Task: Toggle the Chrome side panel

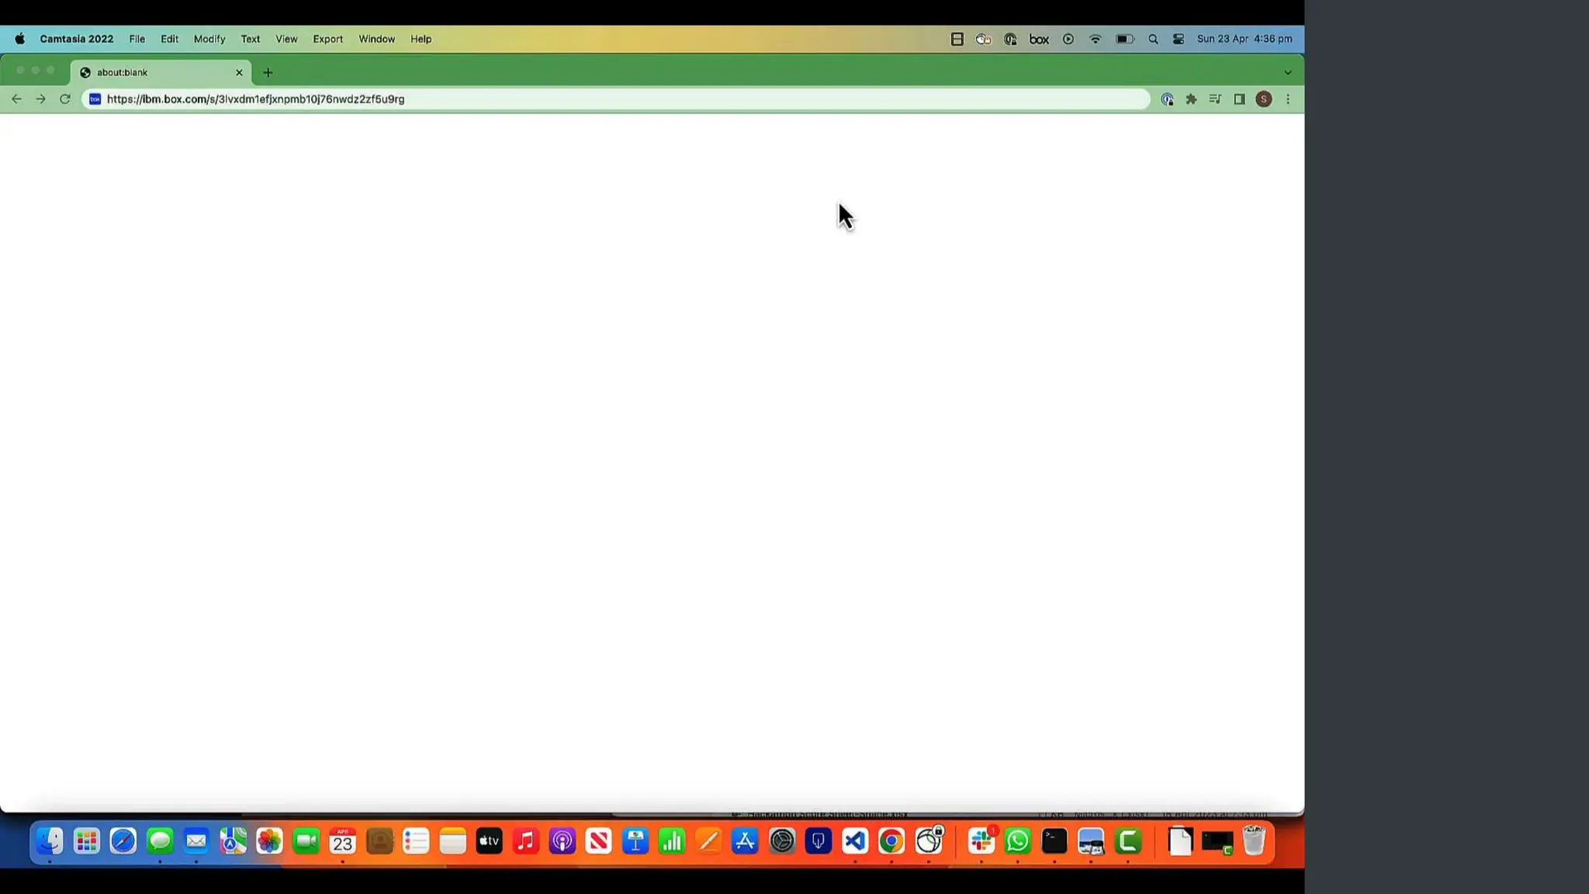Action: (1239, 99)
